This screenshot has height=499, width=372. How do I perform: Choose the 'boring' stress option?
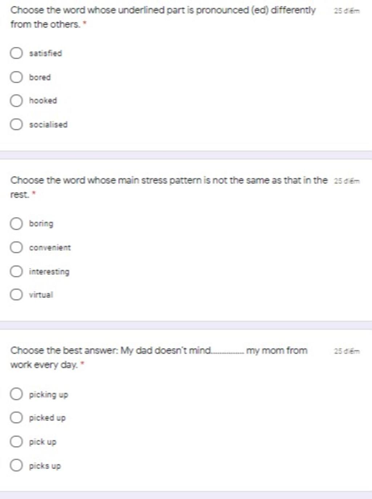16,224
